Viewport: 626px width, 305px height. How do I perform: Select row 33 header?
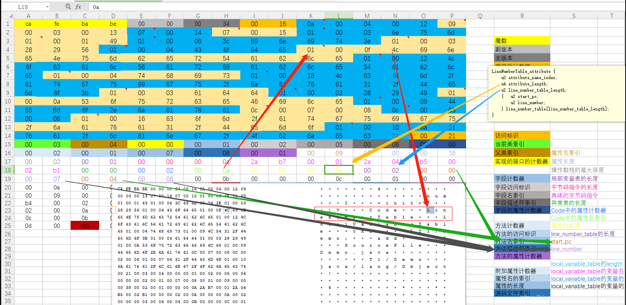8,286
